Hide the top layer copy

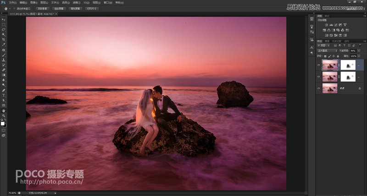[318, 65]
